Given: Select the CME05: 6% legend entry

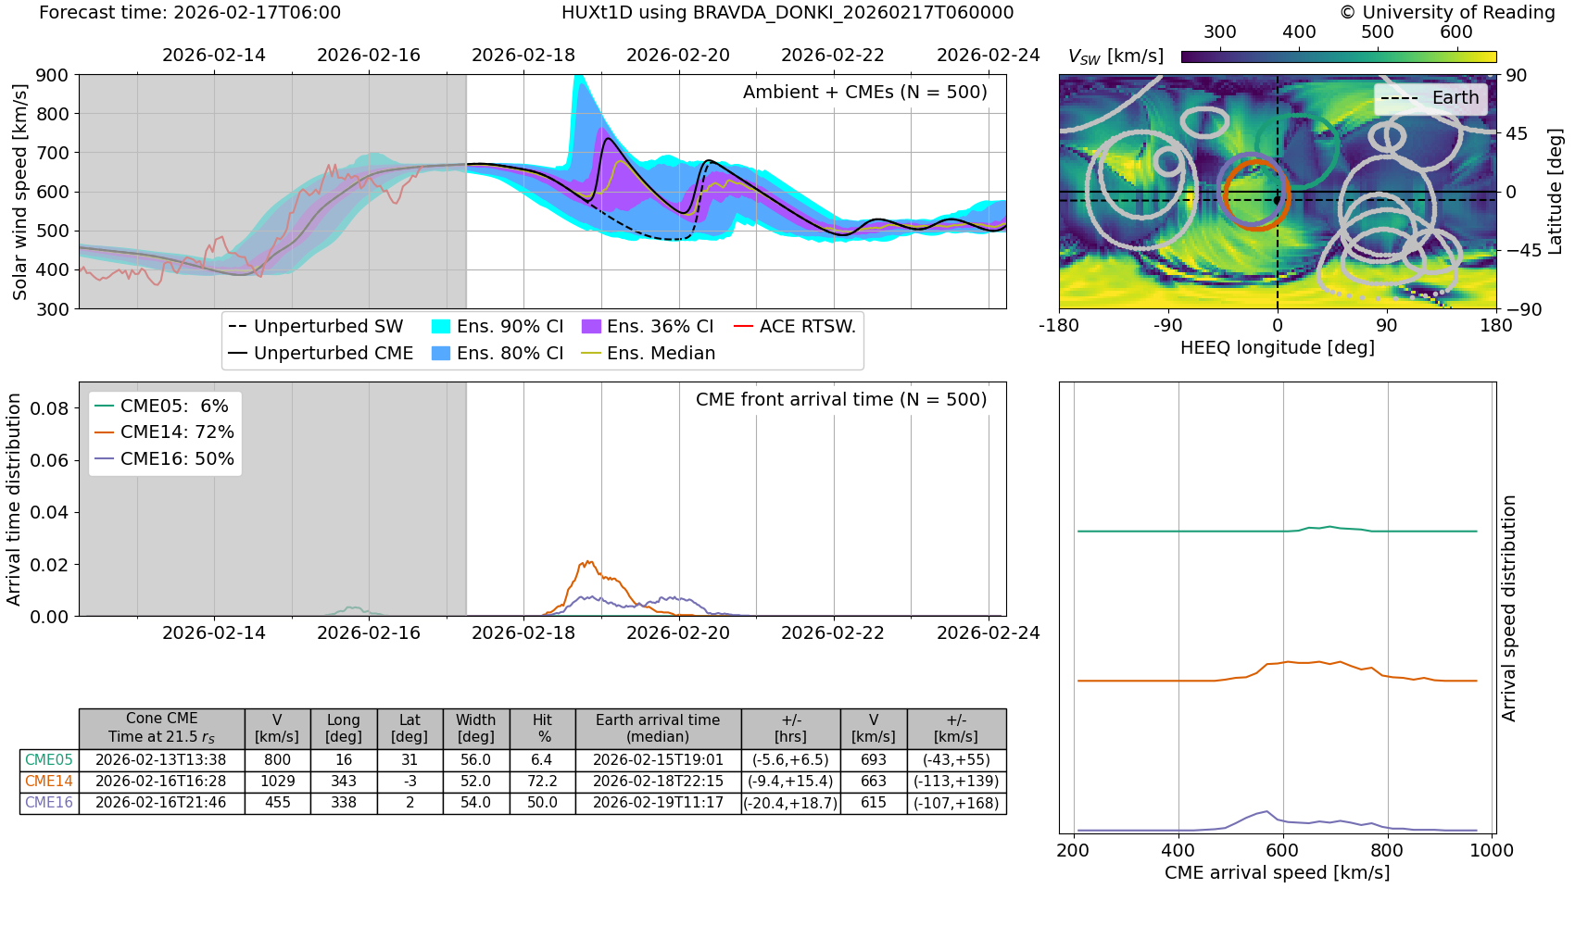Looking at the screenshot, I should pos(162,407).
